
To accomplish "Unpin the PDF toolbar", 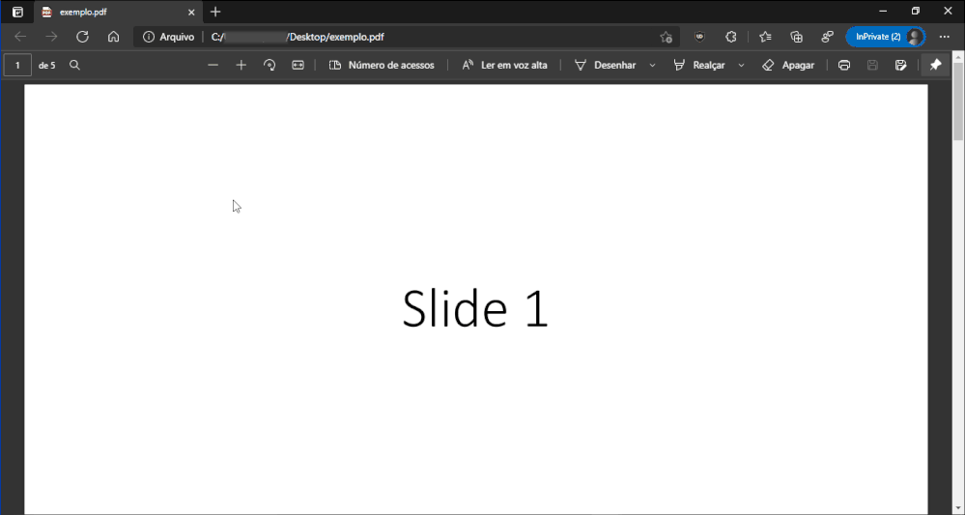I will point(935,66).
